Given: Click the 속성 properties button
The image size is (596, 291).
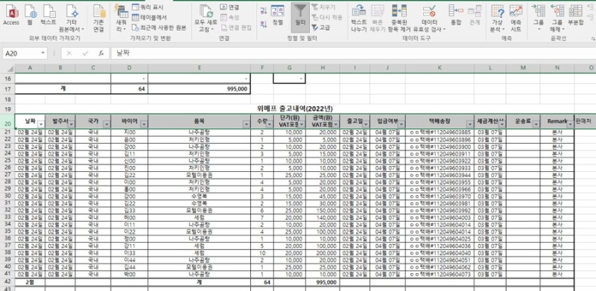Looking at the screenshot, I should coord(230,17).
